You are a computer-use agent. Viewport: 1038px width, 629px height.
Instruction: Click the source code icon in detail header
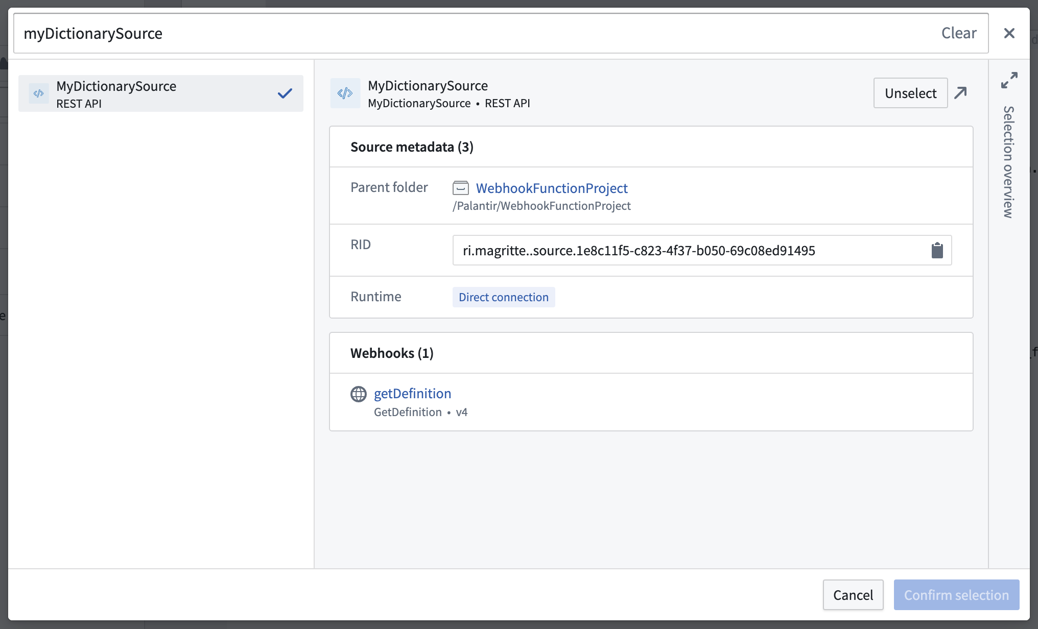pos(345,93)
